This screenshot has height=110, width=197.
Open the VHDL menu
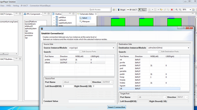[x=9, y=5]
